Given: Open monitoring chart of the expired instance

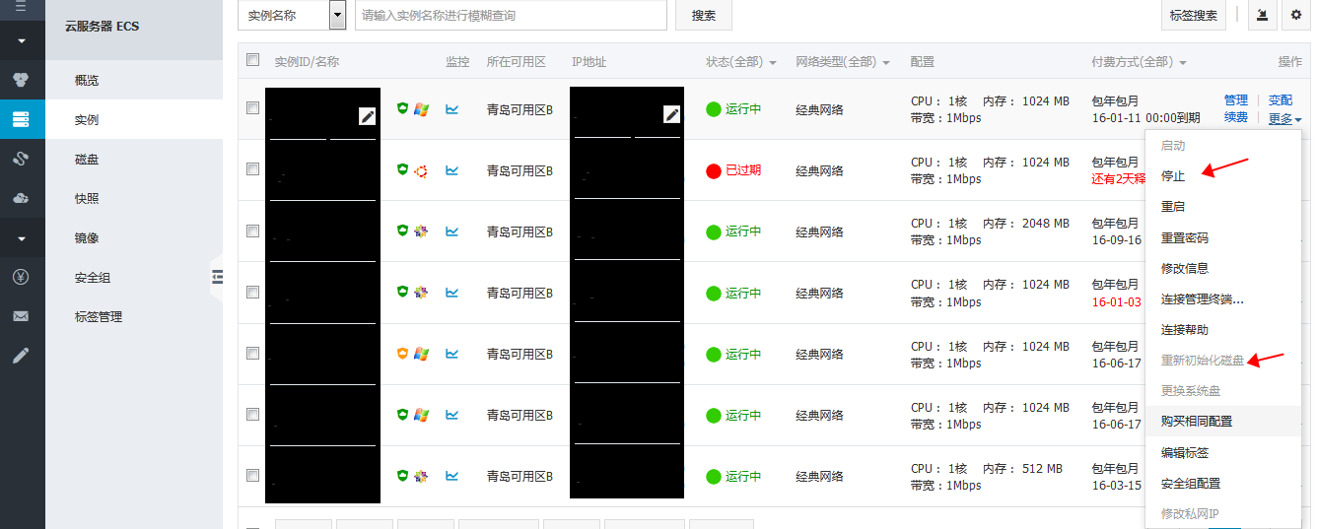Looking at the screenshot, I should tap(452, 170).
